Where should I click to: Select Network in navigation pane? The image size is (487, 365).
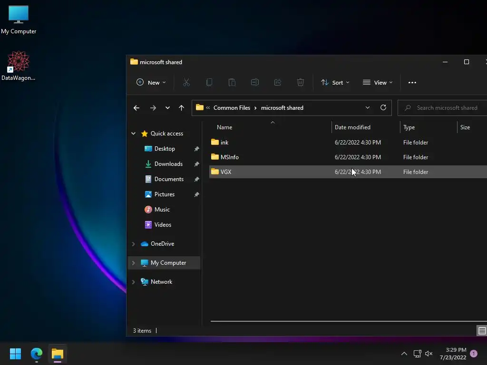click(x=161, y=282)
